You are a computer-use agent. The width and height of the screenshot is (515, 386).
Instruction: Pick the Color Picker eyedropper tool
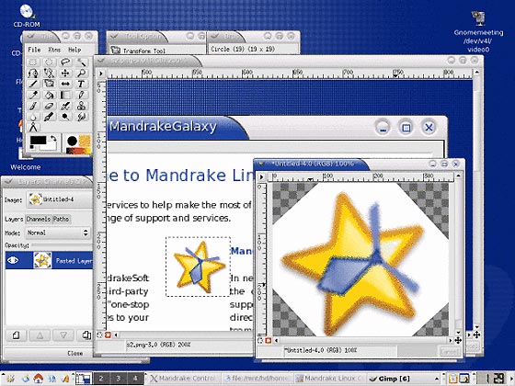click(x=33, y=95)
